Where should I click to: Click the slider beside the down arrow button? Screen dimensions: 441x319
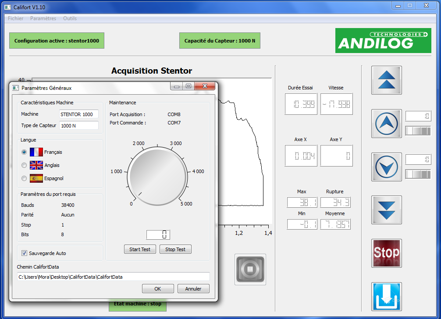[418, 174]
